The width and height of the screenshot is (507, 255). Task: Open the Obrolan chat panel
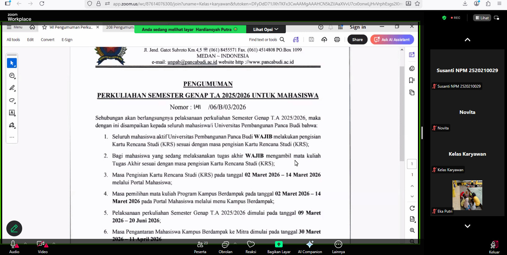pyautogui.click(x=225, y=247)
